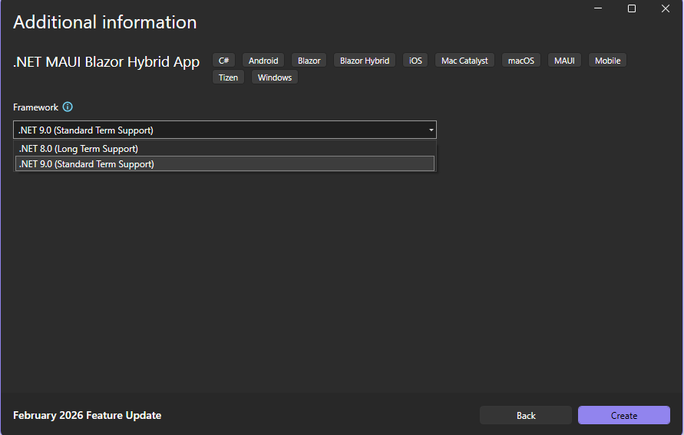Select .NET 8.0 (Long Term Support) option
The width and height of the screenshot is (684, 435).
[x=225, y=149]
